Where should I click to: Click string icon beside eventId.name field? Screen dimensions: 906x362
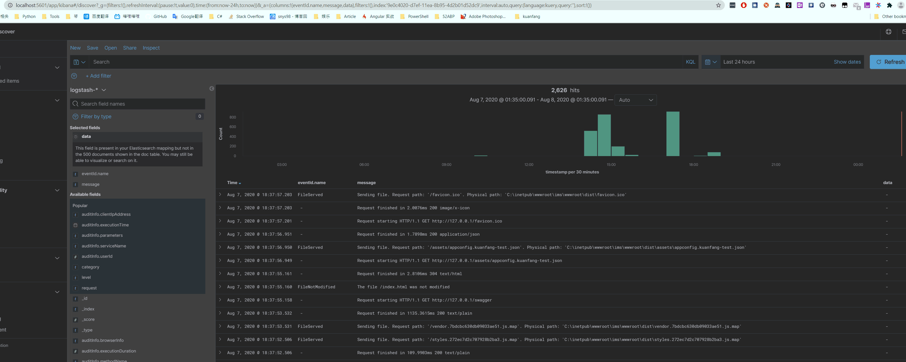coord(75,174)
